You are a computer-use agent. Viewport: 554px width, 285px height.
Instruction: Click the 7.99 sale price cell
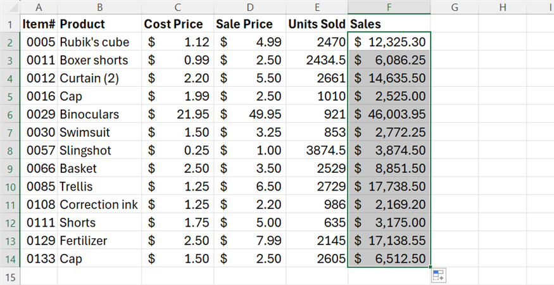250,240
